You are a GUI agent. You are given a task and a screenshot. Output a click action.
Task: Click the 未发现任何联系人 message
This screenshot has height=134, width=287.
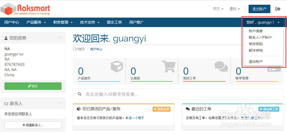coord(18,114)
